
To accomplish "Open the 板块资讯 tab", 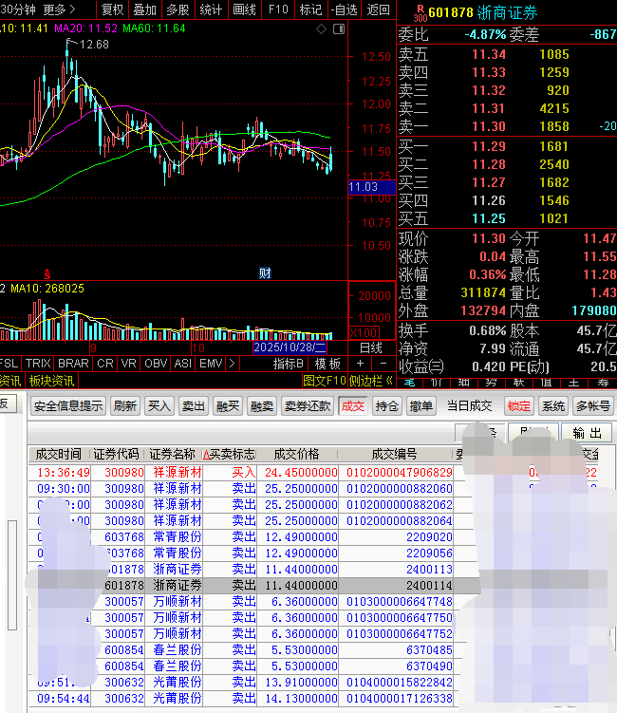I will [x=51, y=381].
